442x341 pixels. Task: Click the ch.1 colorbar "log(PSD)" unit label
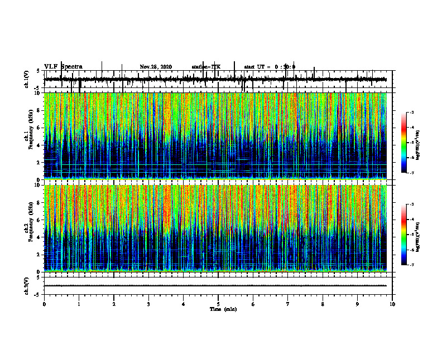click(418, 145)
